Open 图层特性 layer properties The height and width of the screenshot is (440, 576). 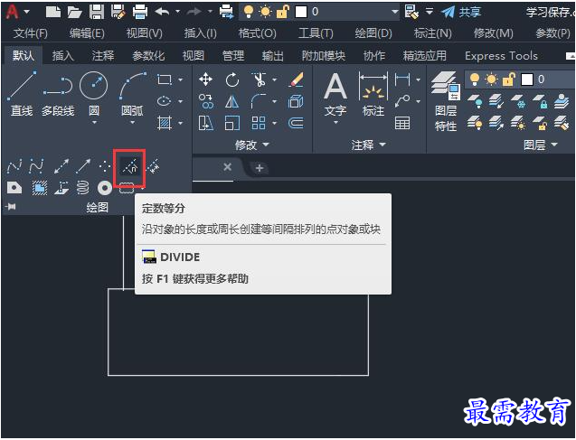click(x=446, y=102)
